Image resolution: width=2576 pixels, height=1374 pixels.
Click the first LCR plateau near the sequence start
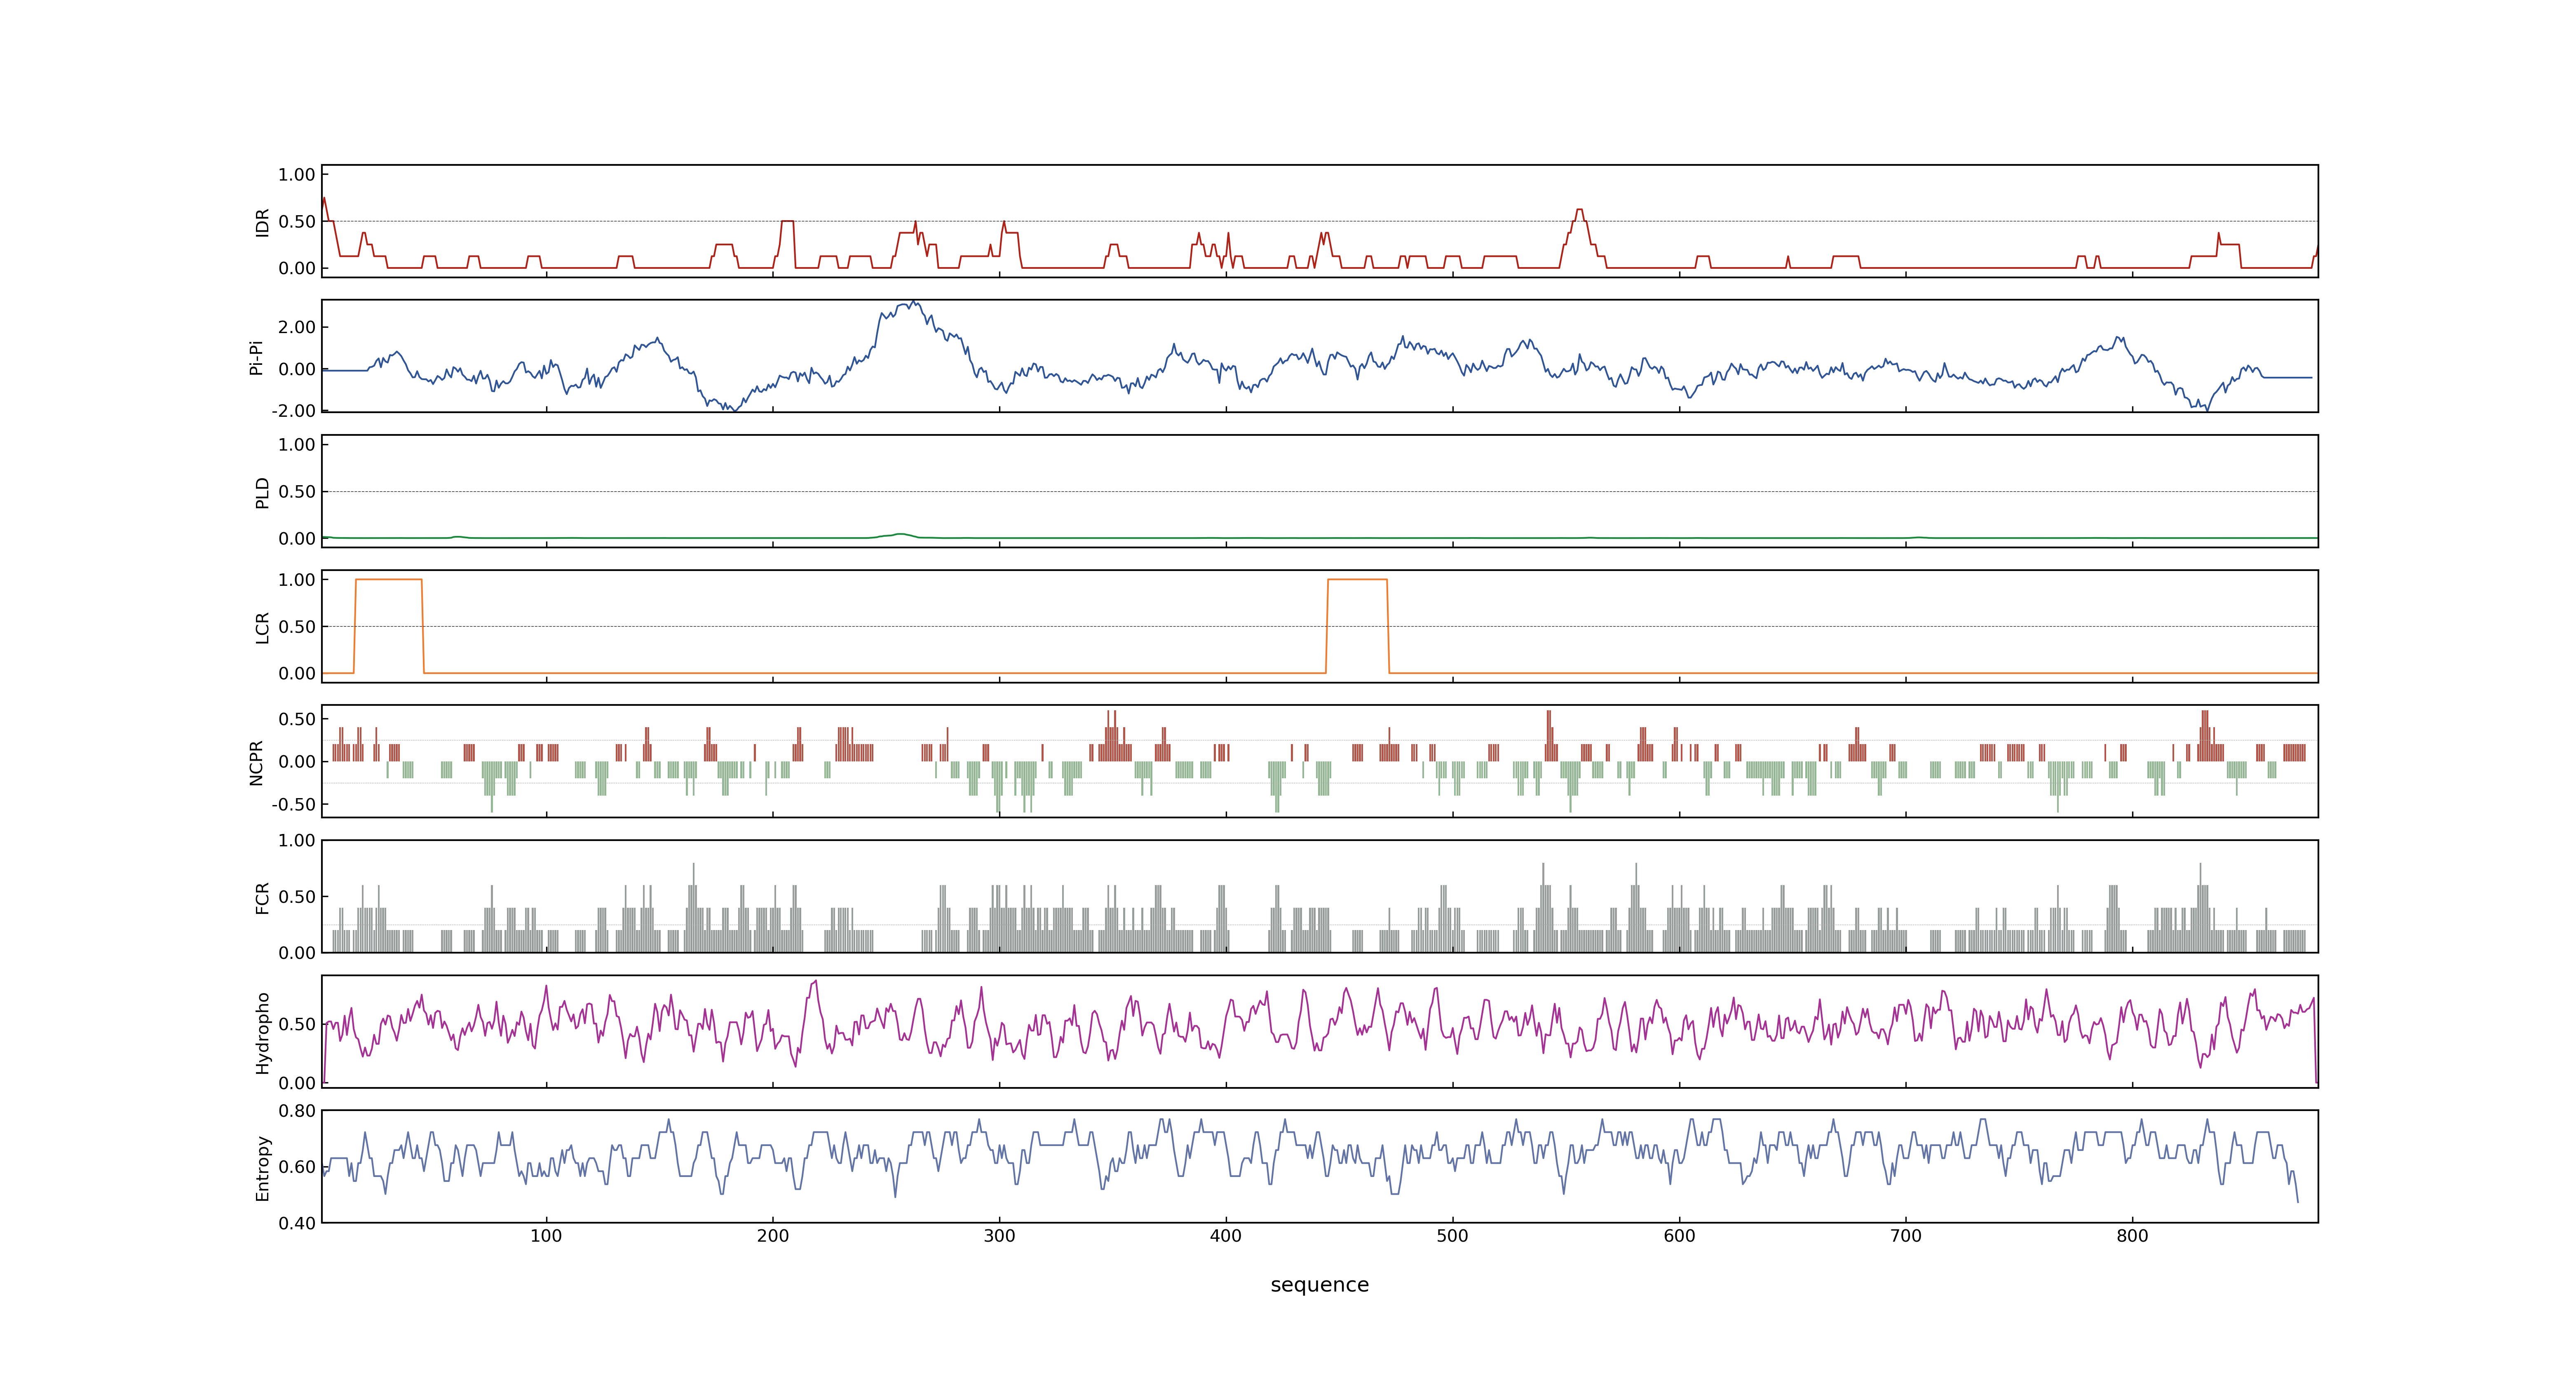[389, 580]
